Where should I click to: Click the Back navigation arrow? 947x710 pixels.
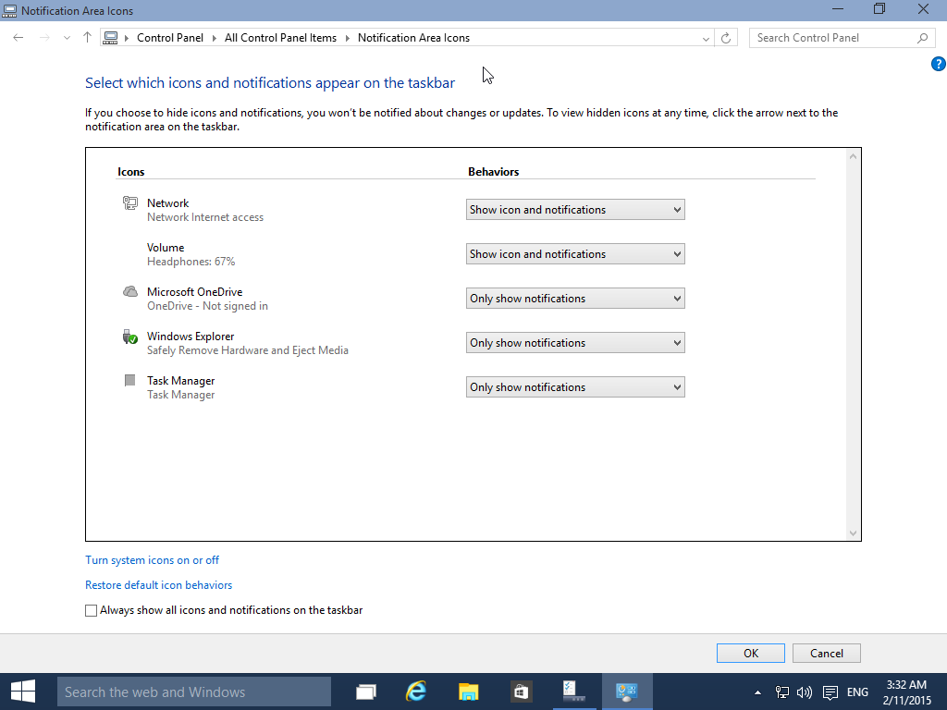point(18,37)
